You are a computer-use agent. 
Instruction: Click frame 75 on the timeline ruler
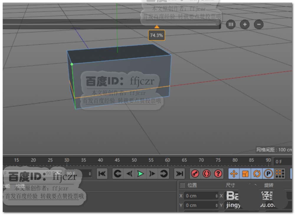(218, 160)
